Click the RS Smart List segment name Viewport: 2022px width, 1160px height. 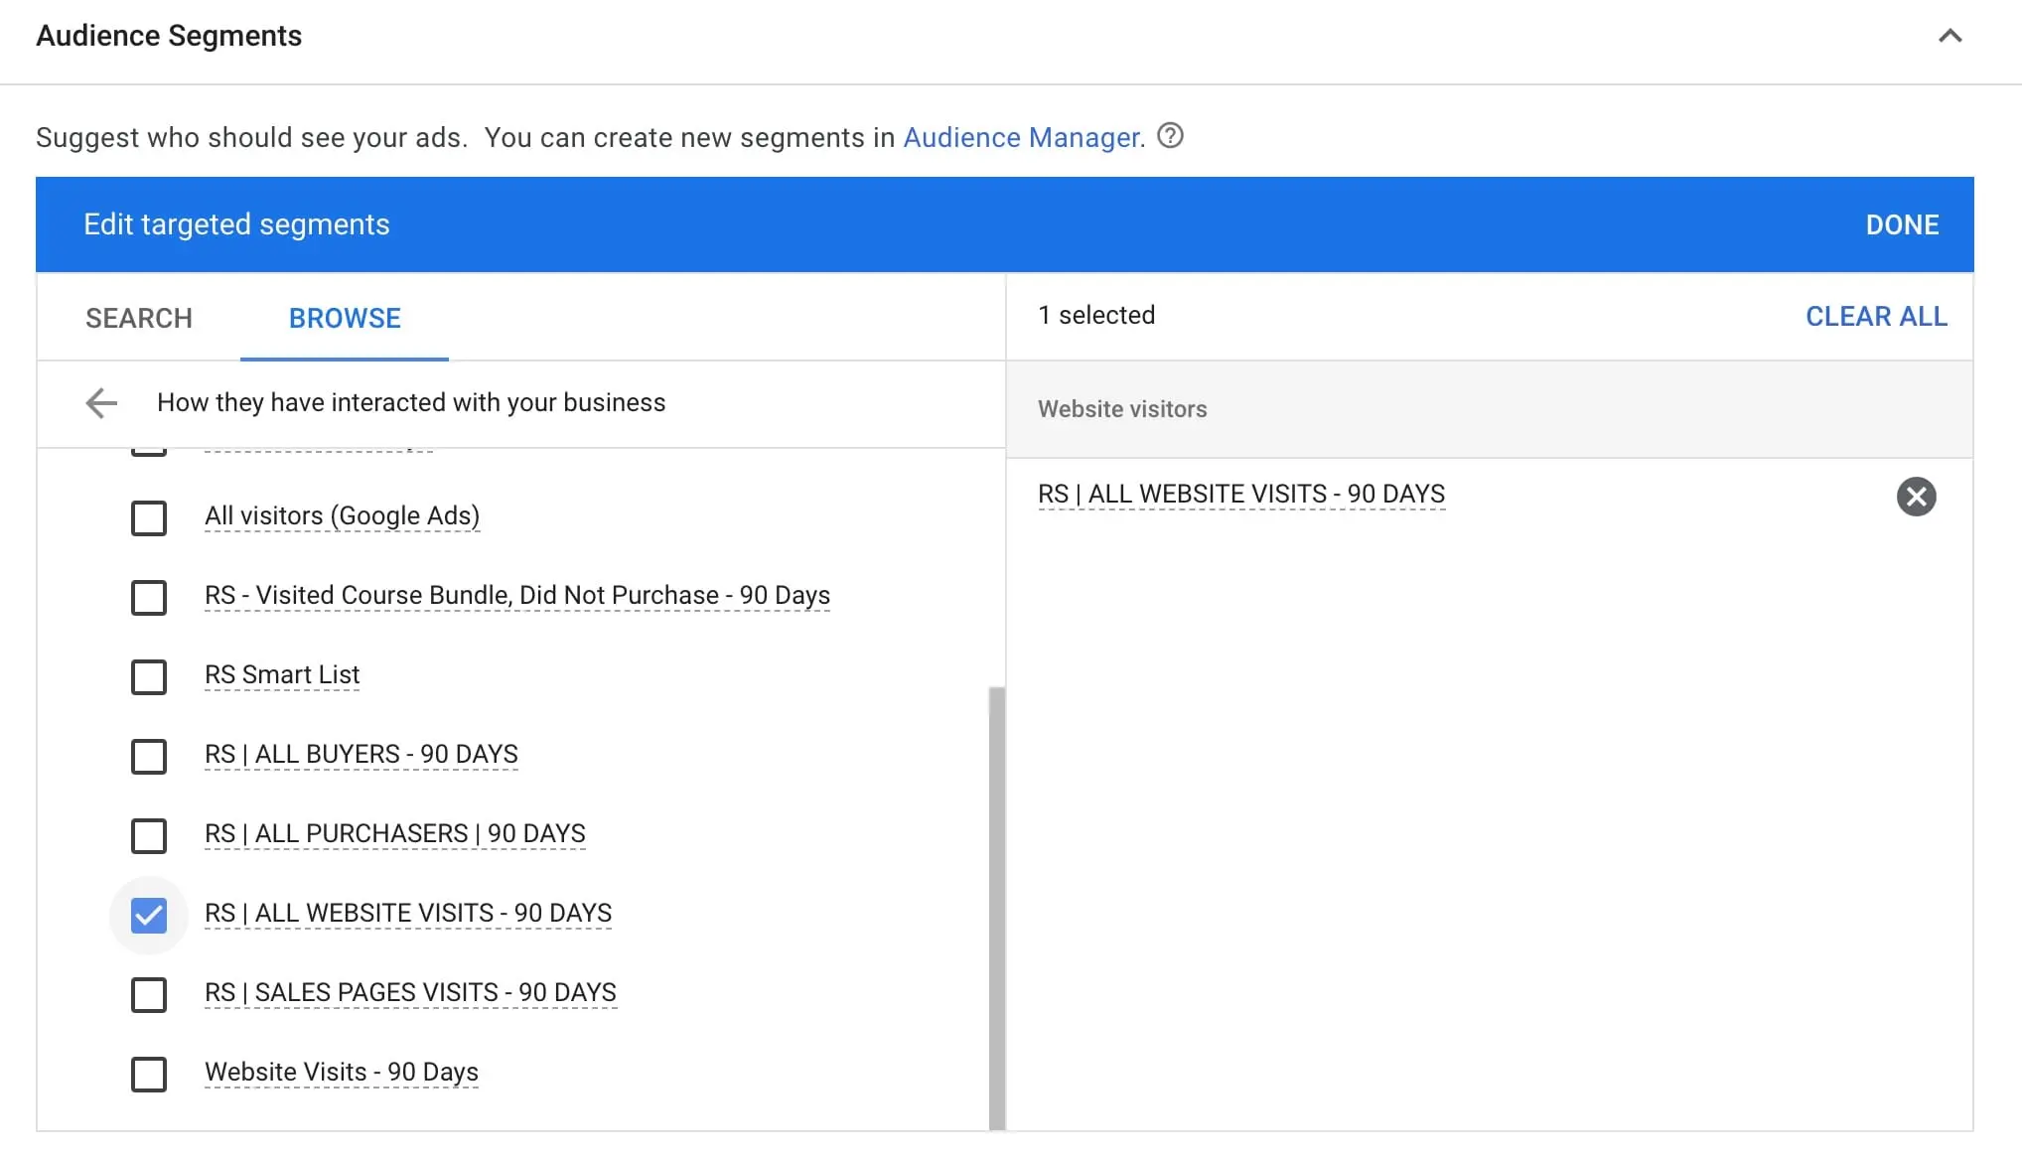pos(282,675)
